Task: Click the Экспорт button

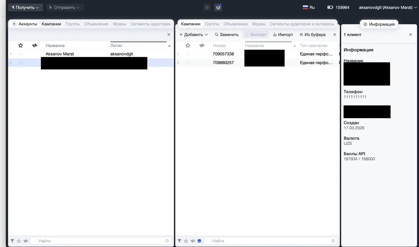Action: (x=256, y=35)
